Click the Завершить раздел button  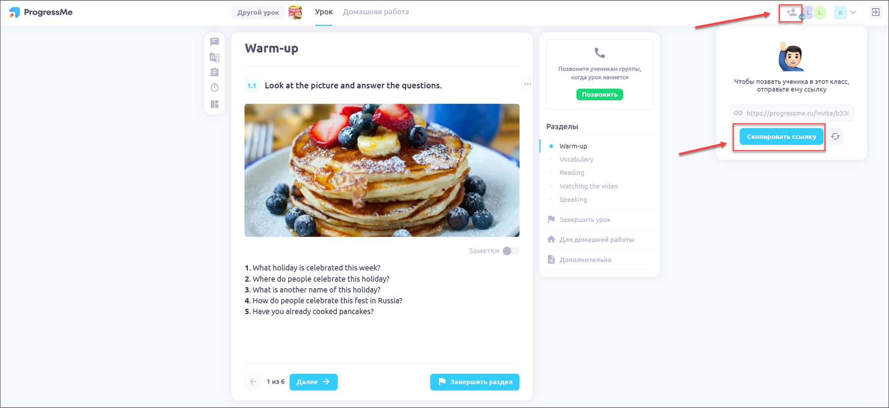point(474,382)
